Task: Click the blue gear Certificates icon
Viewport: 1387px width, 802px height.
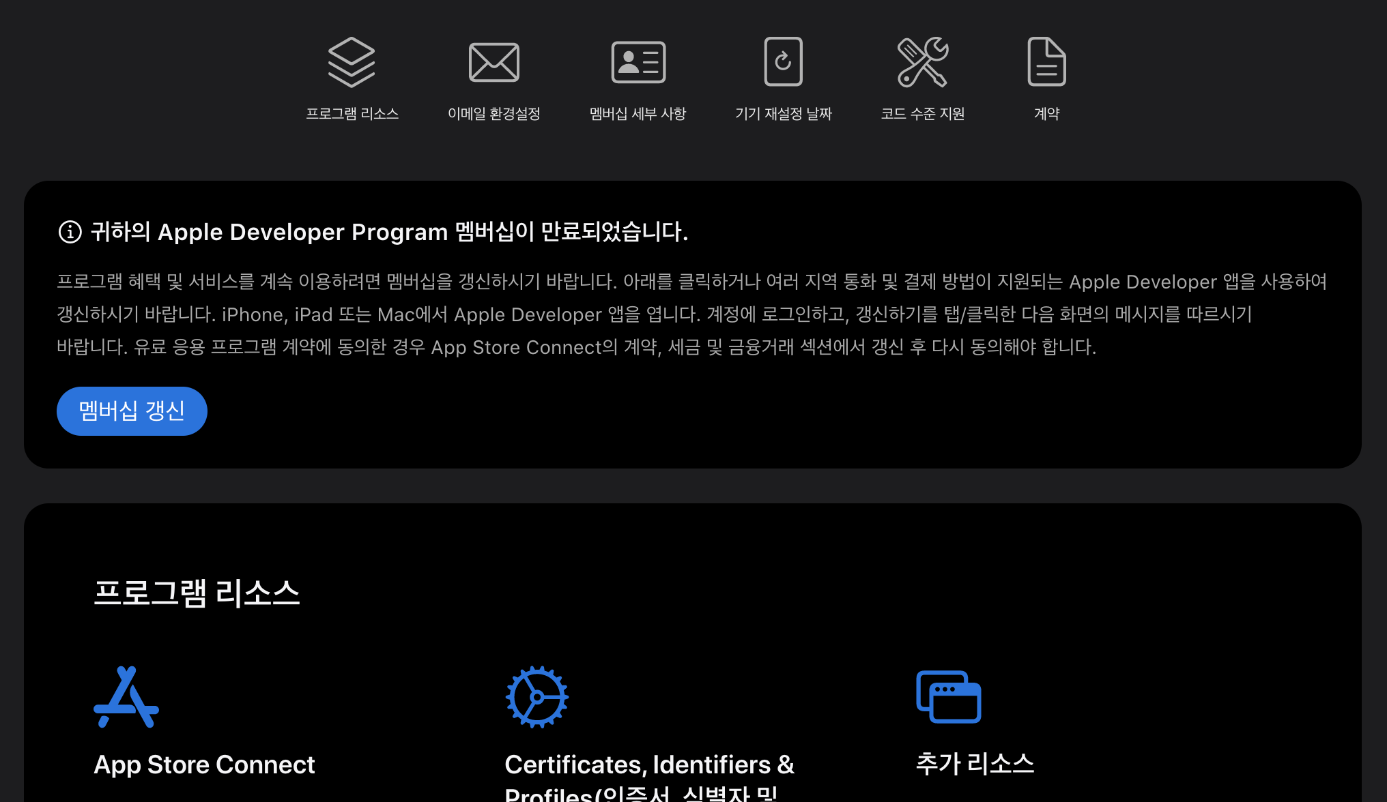Action: (537, 697)
